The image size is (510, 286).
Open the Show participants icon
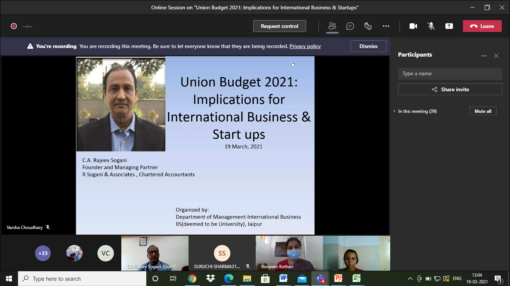click(332, 26)
